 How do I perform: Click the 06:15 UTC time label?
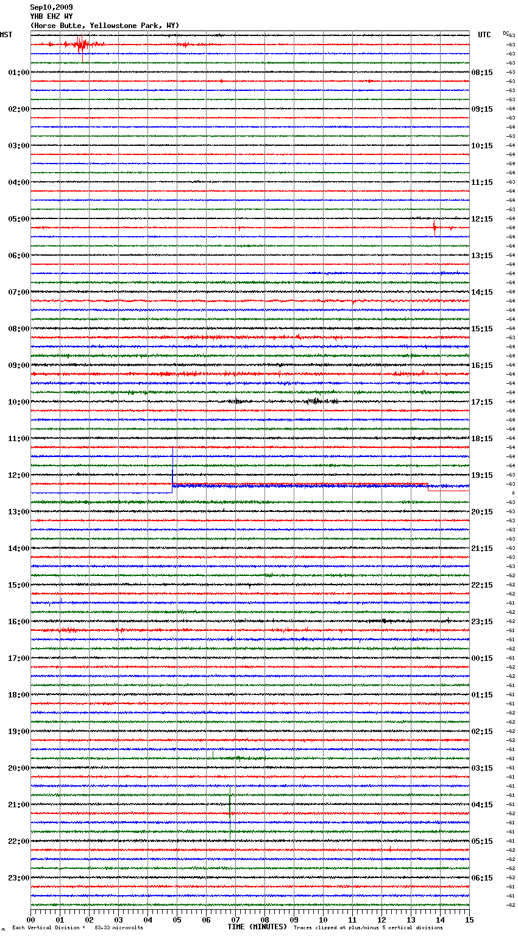(482, 878)
